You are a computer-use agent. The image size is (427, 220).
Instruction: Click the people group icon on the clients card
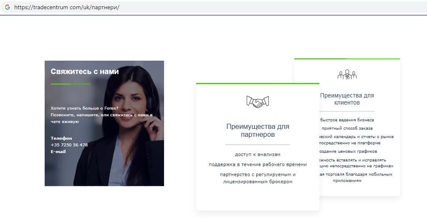[x=347, y=74]
